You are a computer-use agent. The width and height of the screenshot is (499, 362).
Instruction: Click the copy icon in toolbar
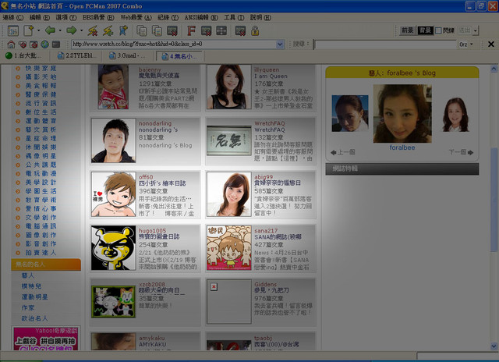click(142, 31)
